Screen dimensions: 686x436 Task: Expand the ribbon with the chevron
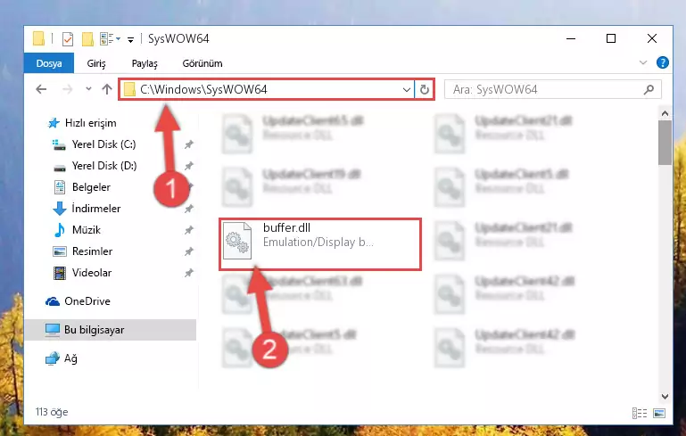pyautogui.click(x=642, y=62)
